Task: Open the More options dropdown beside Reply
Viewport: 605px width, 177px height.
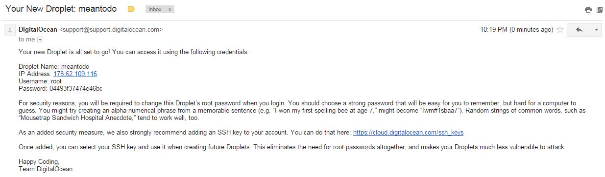Action: [596, 30]
